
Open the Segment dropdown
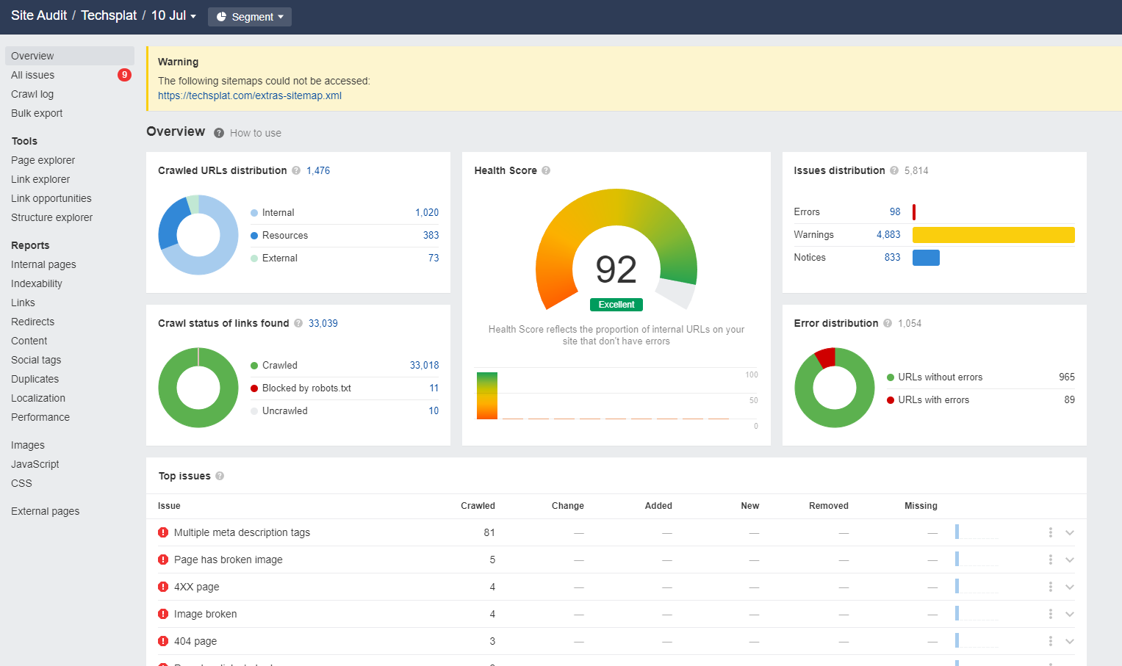tap(250, 17)
